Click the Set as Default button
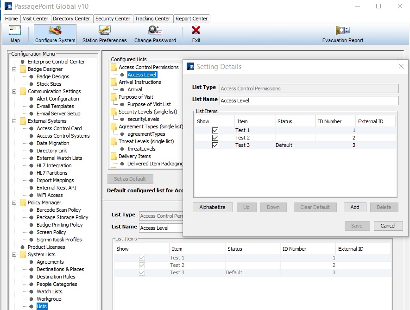Image resolution: width=410 pixels, height=310 pixels. click(130, 179)
